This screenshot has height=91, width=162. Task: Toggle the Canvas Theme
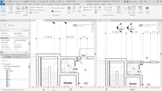click(x=148, y=10)
